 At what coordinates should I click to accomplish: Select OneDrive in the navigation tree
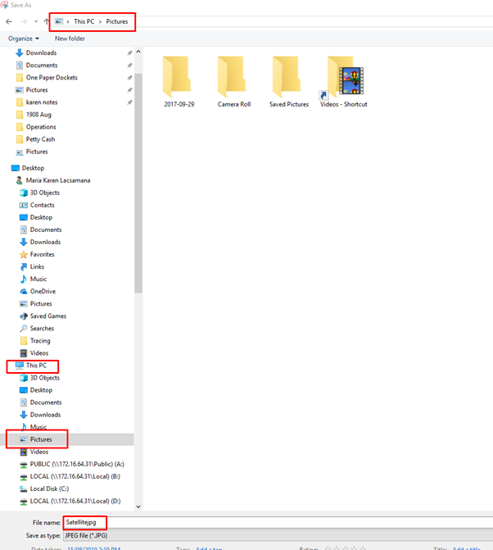coord(38,292)
